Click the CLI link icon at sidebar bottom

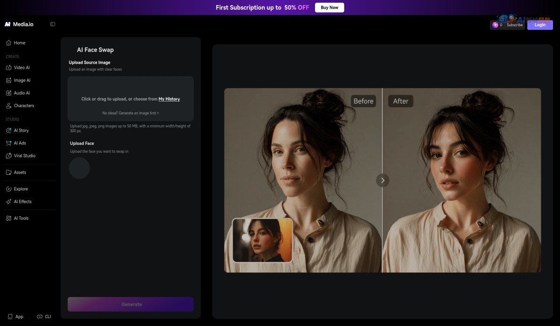tap(40, 317)
